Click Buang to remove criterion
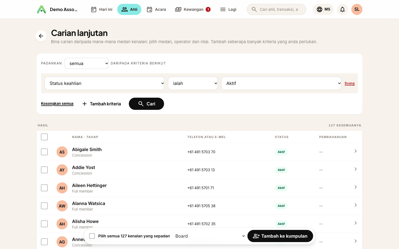This screenshot has height=249, width=399. (350, 83)
